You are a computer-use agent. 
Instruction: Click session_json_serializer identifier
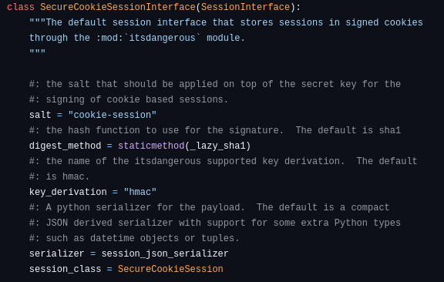[x=165, y=253]
